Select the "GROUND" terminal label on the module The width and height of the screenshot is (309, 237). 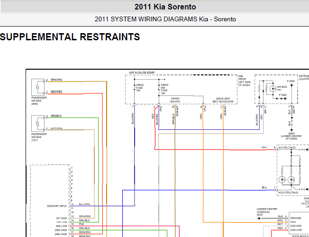296,218
